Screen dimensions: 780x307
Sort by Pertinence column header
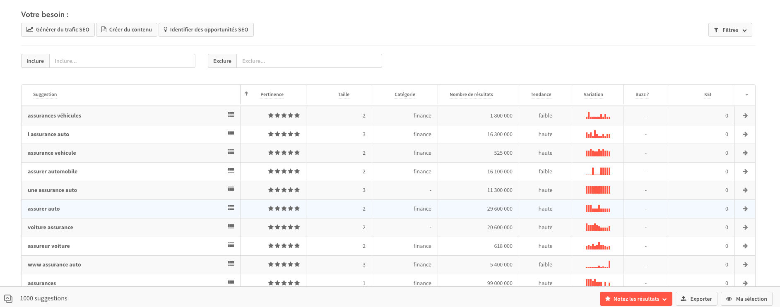click(272, 94)
